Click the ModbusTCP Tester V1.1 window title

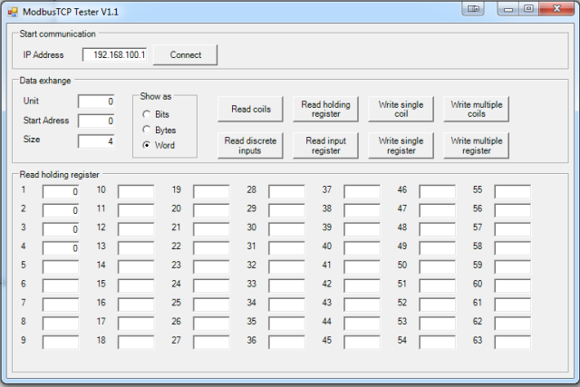click(71, 12)
